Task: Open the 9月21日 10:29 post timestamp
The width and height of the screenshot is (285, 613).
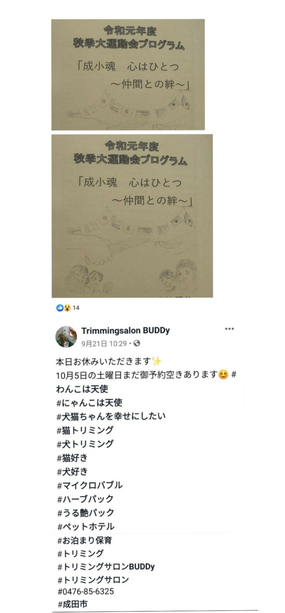Action: tap(104, 344)
